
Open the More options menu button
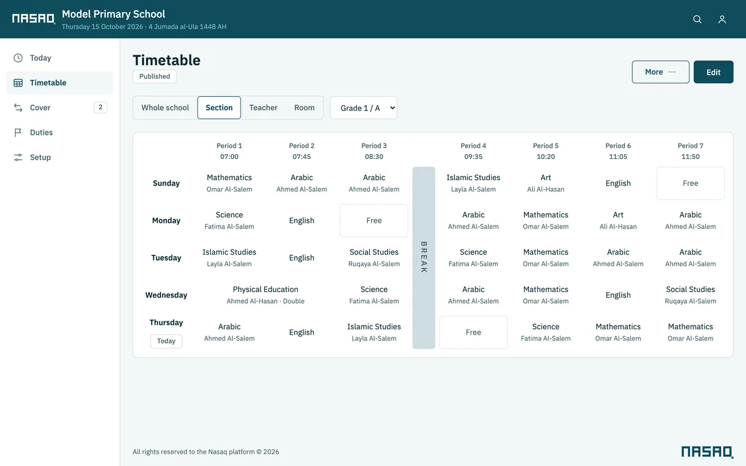[x=660, y=72]
